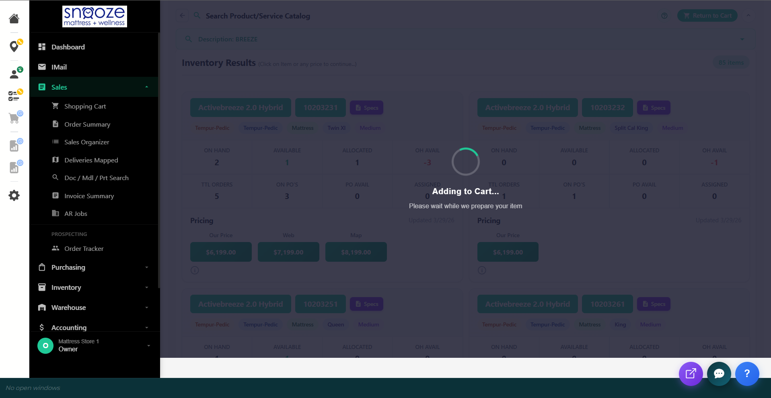The image size is (771, 398).
Task: Expand the Inventory menu
Action: pyautogui.click(x=94, y=287)
